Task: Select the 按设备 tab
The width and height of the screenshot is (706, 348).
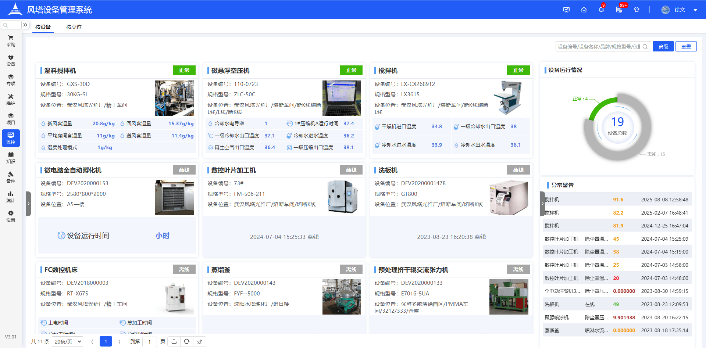Action: tap(43, 27)
